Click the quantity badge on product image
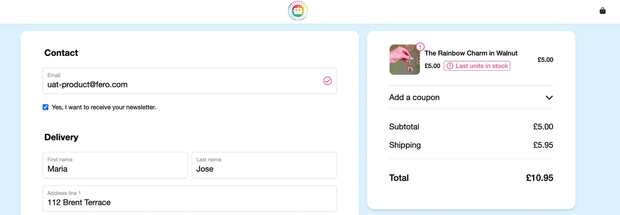The height and width of the screenshot is (215, 620). (420, 47)
